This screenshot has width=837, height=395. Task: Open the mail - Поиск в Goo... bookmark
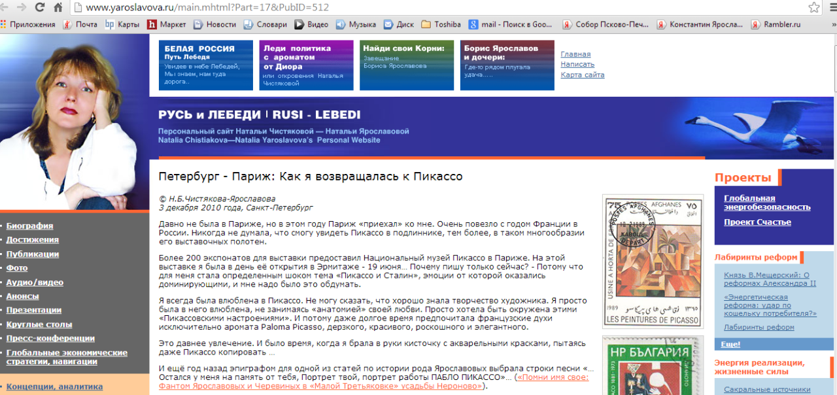510,24
